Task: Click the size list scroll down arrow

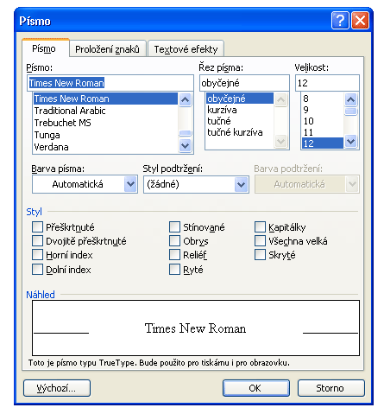Action: click(x=350, y=142)
